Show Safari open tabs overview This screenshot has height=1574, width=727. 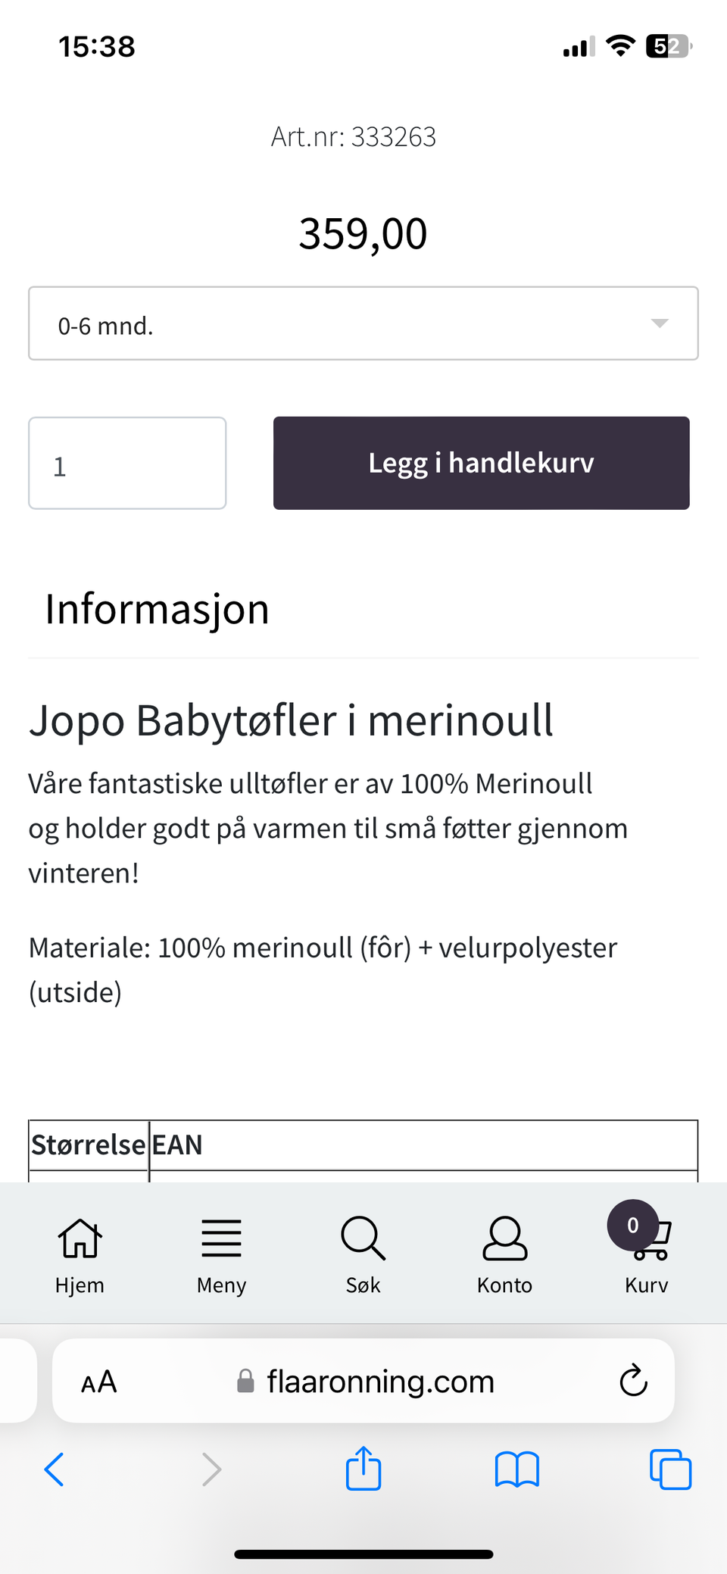click(x=670, y=1469)
